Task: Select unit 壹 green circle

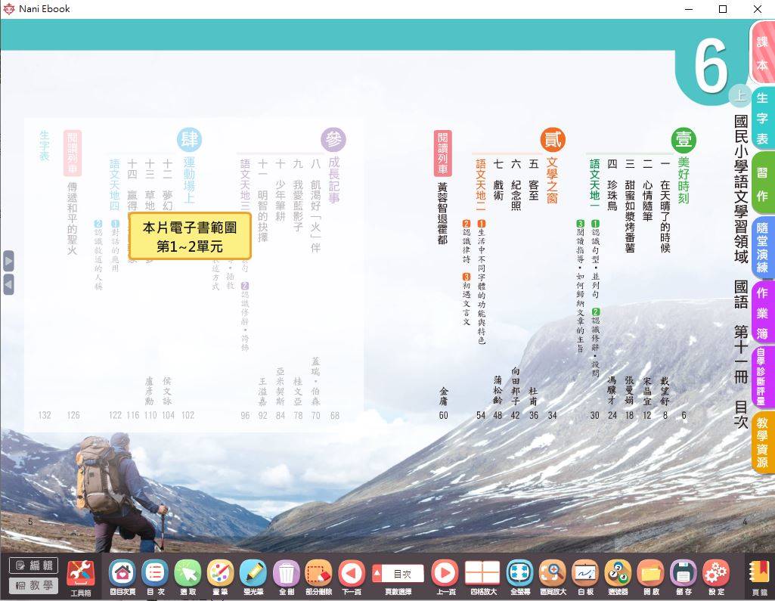Action: (684, 139)
